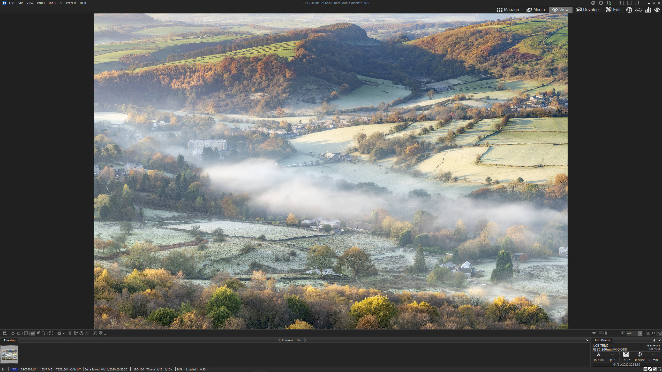Enter full screen with arrows icon
This screenshot has height=372, width=662.
[x=51, y=333]
